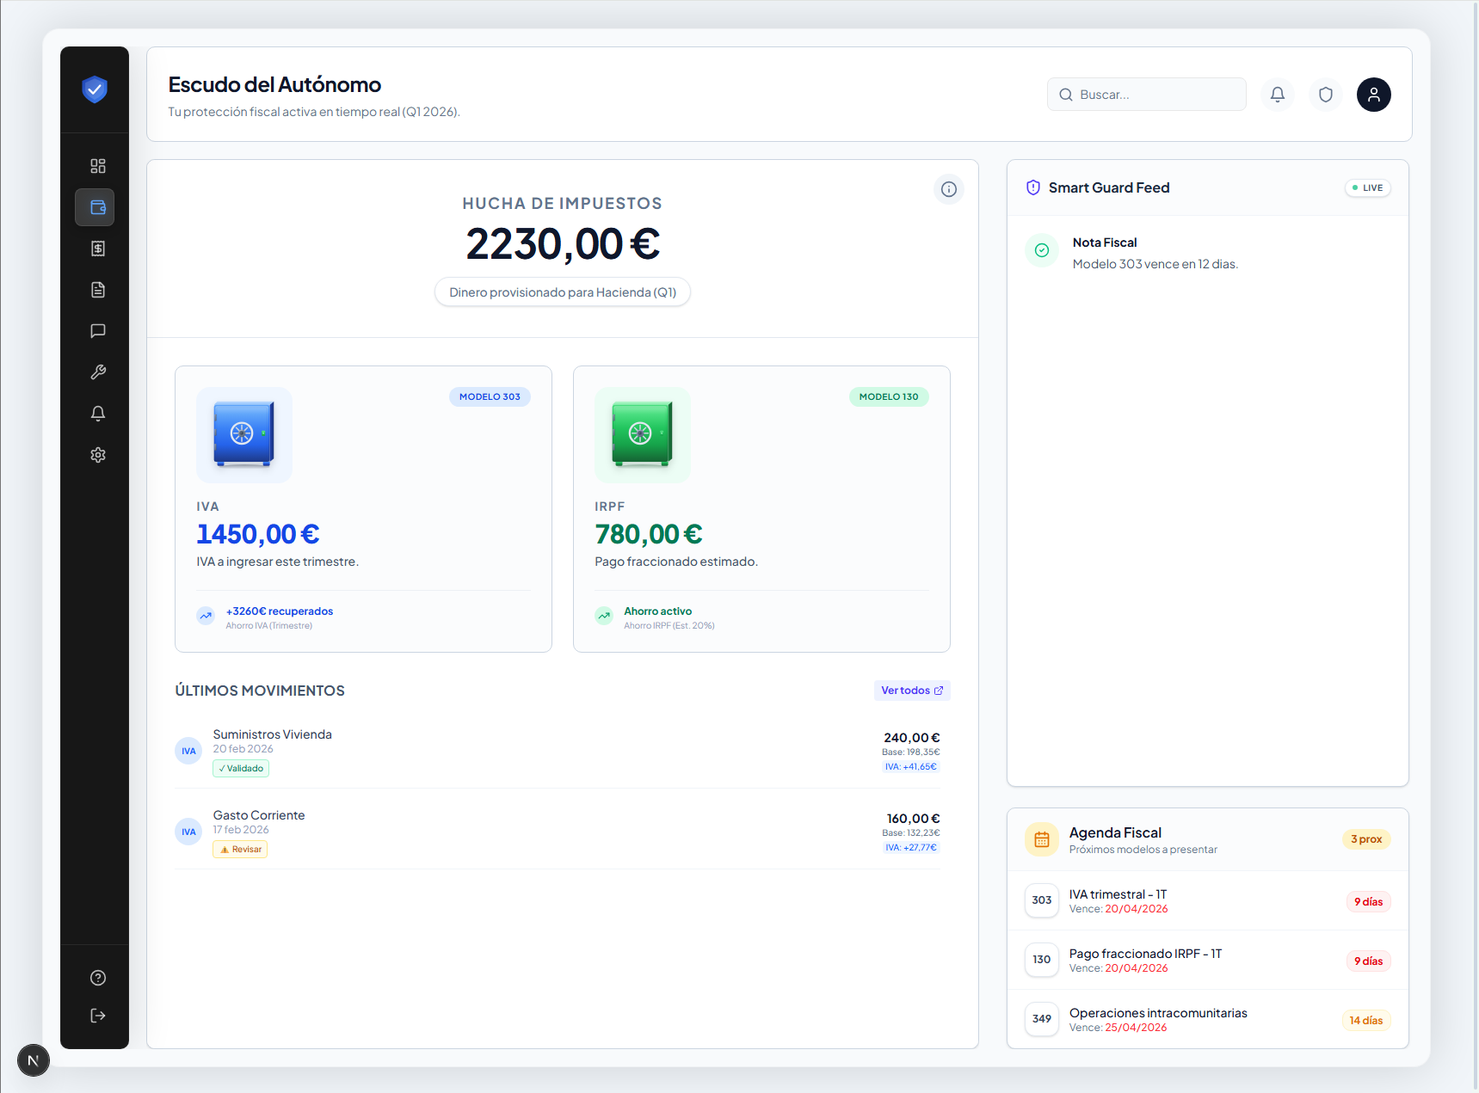Click the Revisar badge on Gasto Corriente
This screenshot has width=1479, height=1093.
[x=240, y=850]
